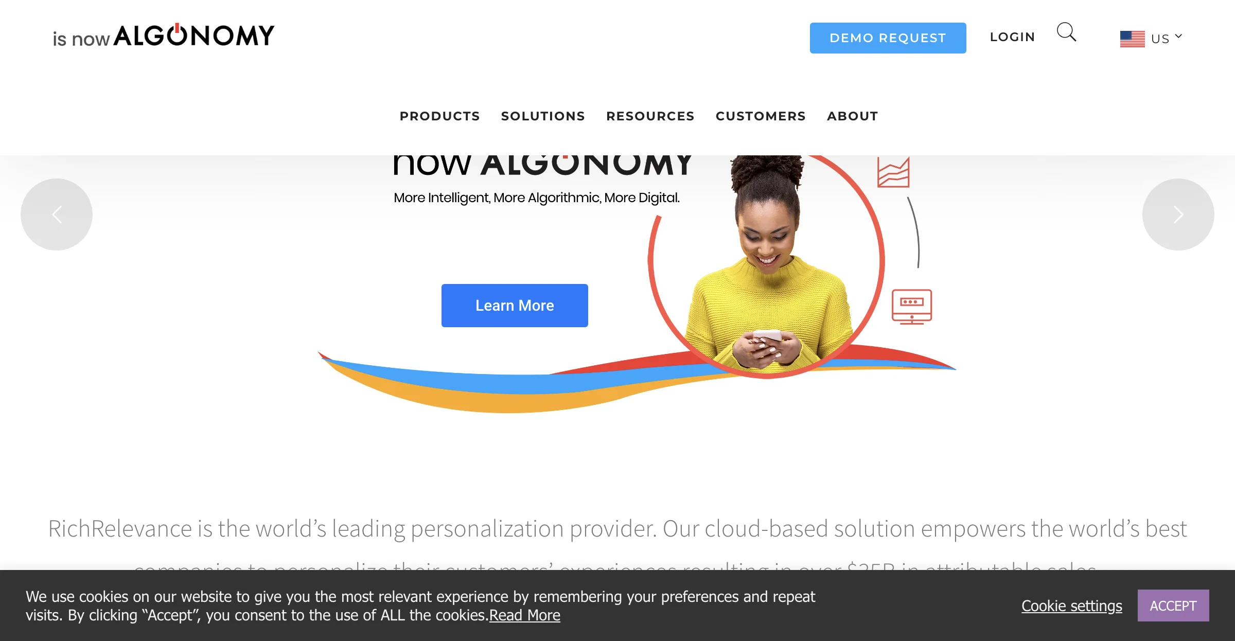Click the DEMO REQUEST button

pos(888,38)
